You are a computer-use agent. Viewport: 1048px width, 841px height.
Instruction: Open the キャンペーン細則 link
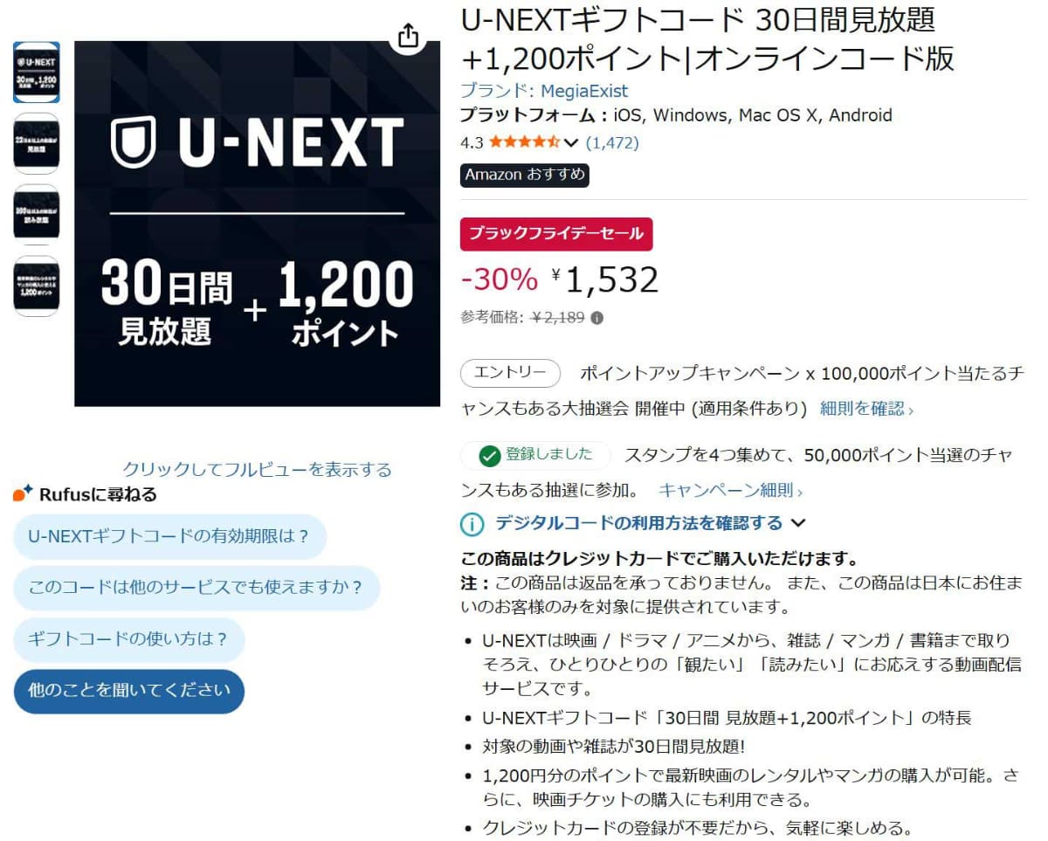pyautogui.click(x=730, y=490)
